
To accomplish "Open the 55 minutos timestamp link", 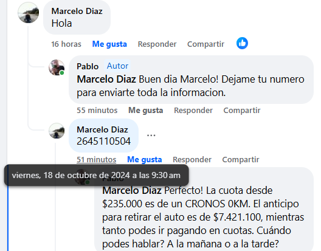I will click(x=97, y=111).
